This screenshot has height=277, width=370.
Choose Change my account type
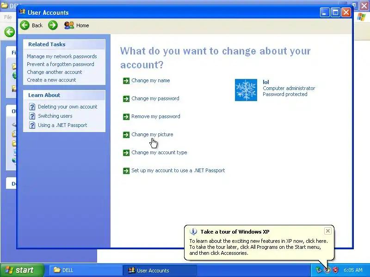pyautogui.click(x=159, y=152)
